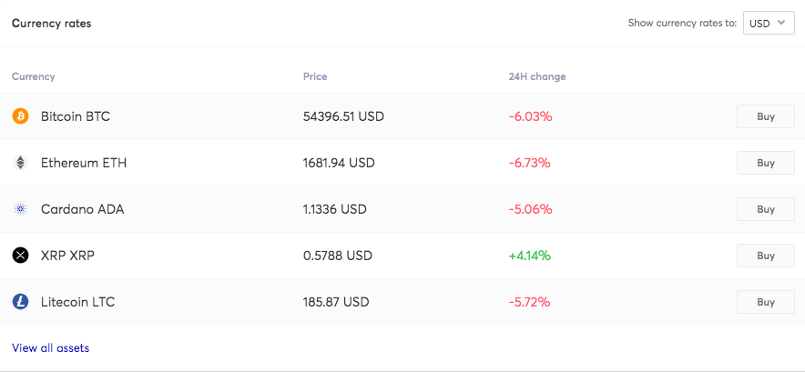Buy Litecoin LTC using its button

pyautogui.click(x=766, y=302)
